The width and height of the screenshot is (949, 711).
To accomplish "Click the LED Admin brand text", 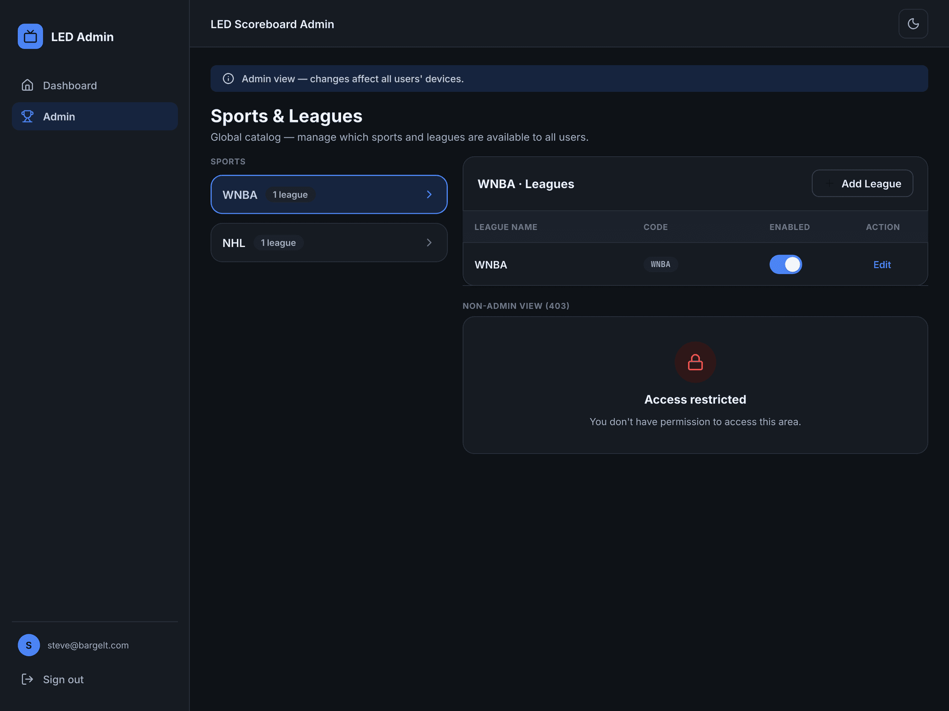I will click(x=83, y=37).
